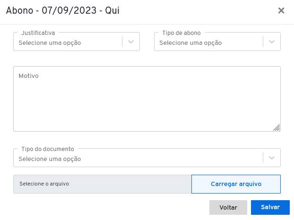Focus the Motivo text area
294x220 pixels.
[x=147, y=99]
